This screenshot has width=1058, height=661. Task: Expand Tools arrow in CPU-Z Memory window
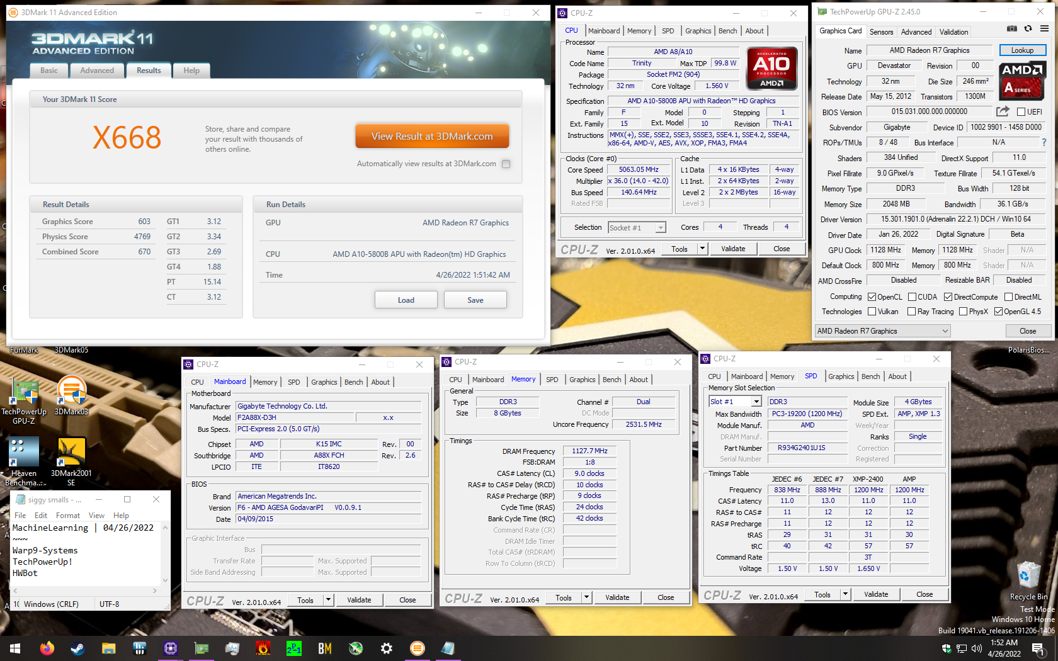[x=586, y=597]
